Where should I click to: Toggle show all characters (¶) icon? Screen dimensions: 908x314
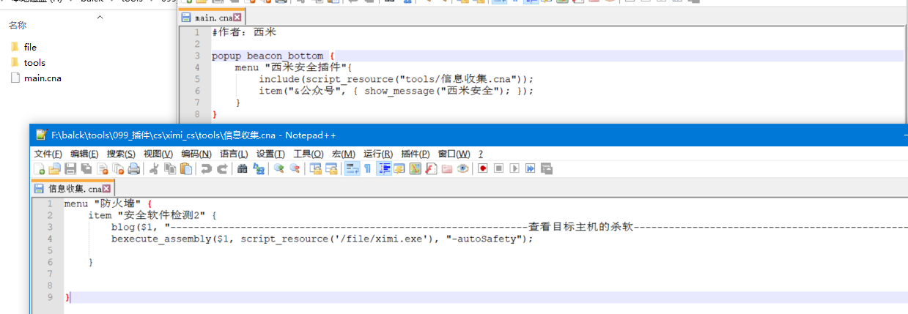(367, 169)
